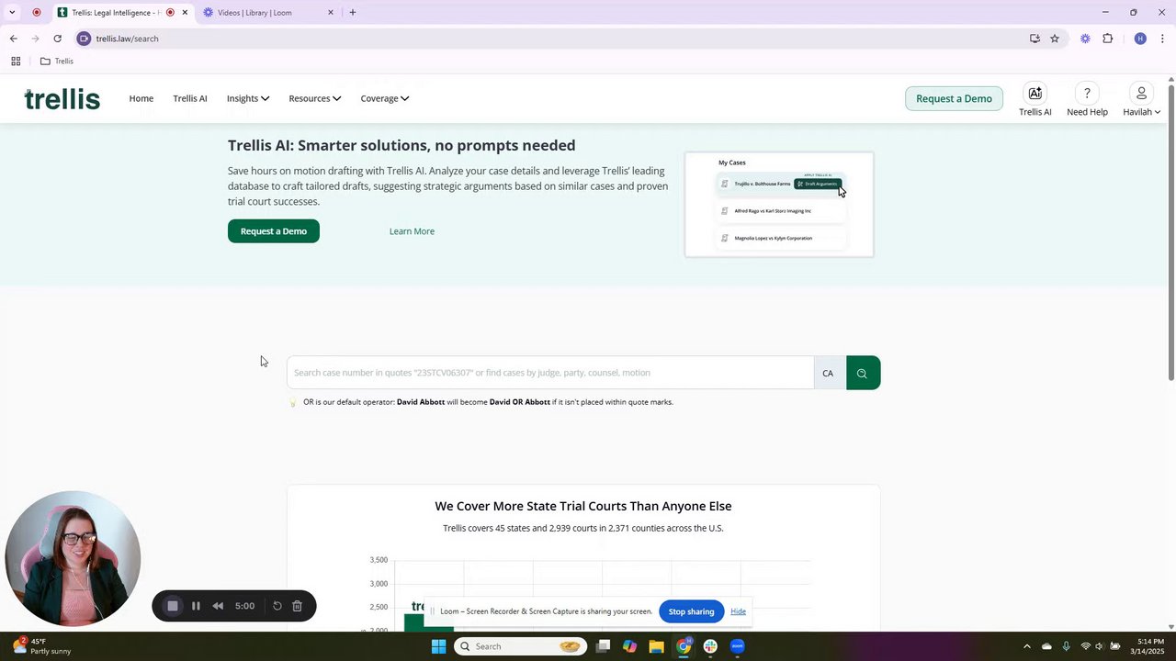
Task: Open the Chrome tab search dropdown arrow
Action: 12,13
